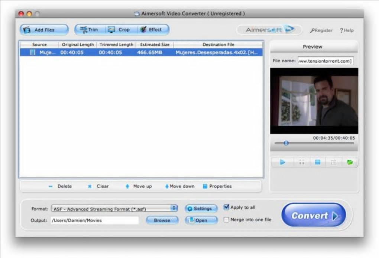Sort by Destination File column header

coord(218,45)
